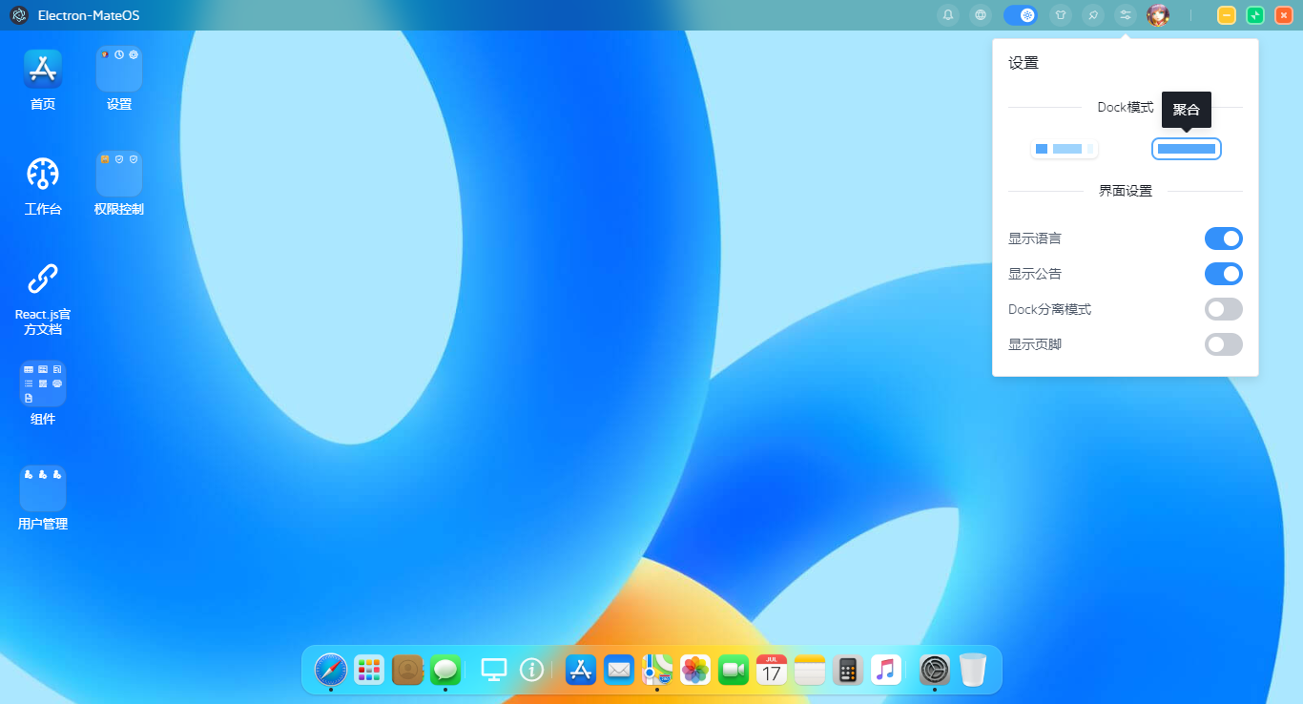The height and width of the screenshot is (704, 1303).
Task: Select the 聚合 Dock mode option
Action: tap(1187, 149)
